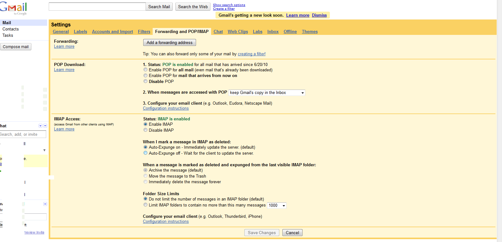This screenshot has height=242, width=502.
Task: Click Learn more under POP Download
Action: [x=64, y=70]
